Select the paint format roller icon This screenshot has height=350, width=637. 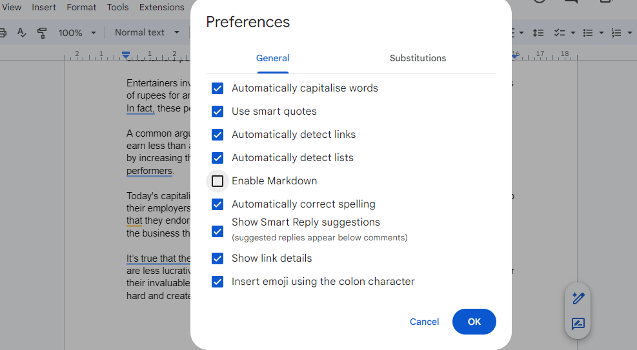coord(42,32)
